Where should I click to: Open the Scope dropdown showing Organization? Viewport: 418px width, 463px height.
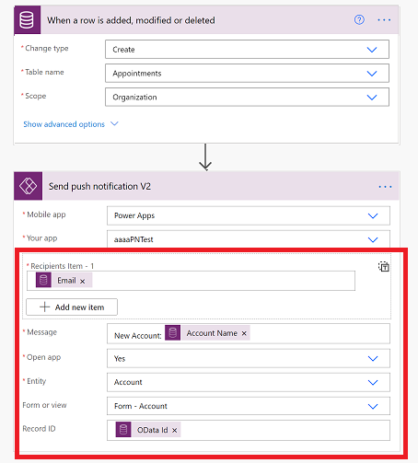pyautogui.click(x=247, y=97)
